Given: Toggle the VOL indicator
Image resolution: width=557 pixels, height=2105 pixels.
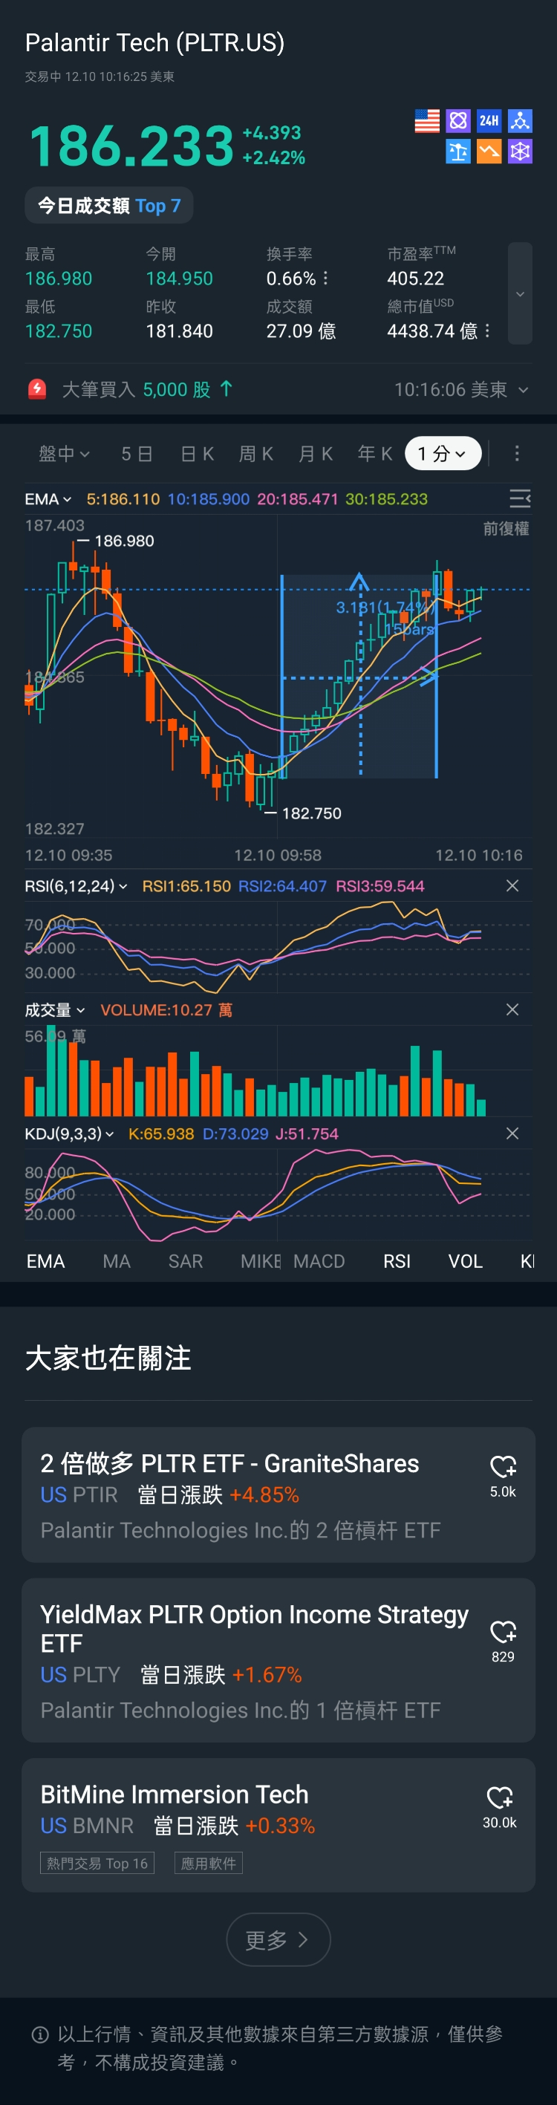Looking at the screenshot, I should (465, 1261).
